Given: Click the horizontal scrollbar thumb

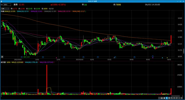Looking at the screenshot, I should [x=175, y=96].
